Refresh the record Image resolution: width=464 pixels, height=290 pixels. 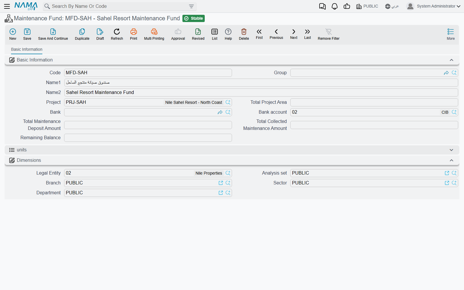117,34
